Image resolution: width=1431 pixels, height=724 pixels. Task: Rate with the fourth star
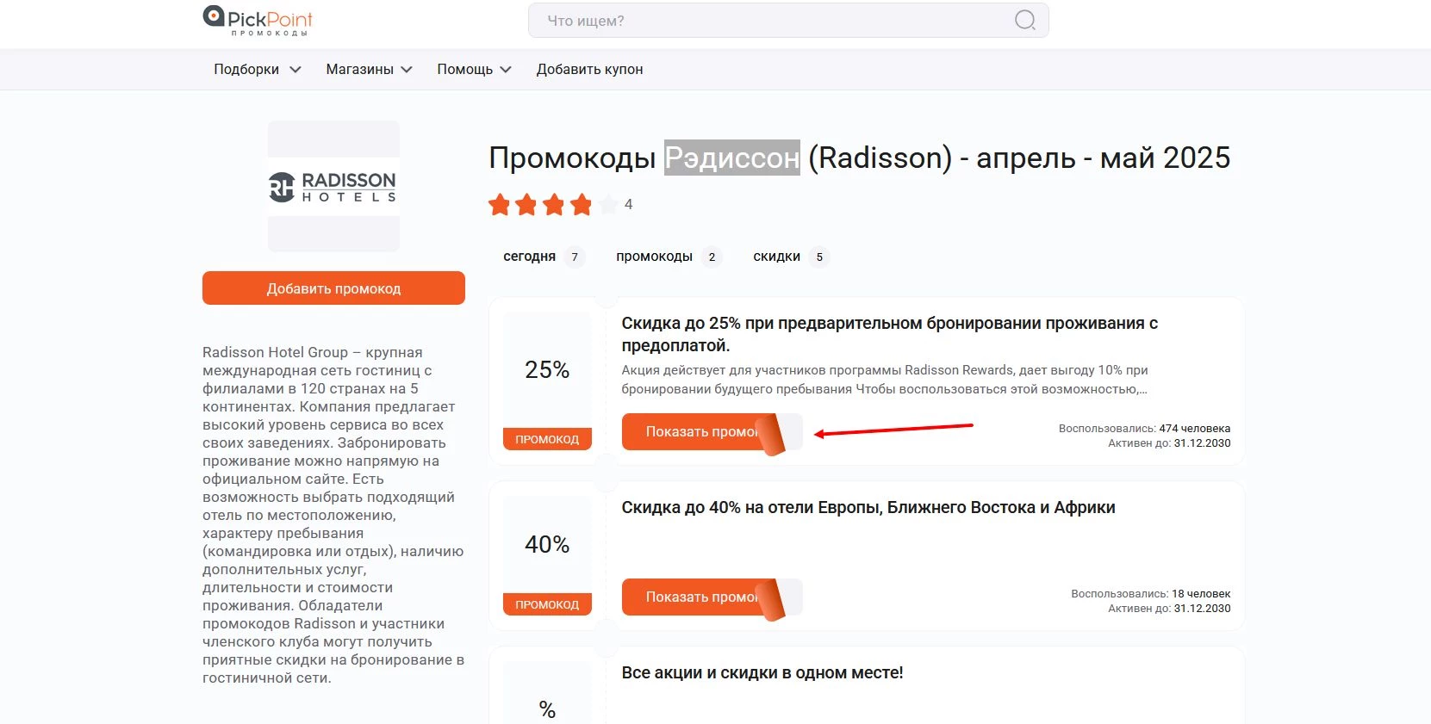pos(582,205)
